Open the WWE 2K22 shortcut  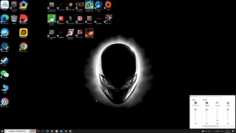click(x=108, y=19)
